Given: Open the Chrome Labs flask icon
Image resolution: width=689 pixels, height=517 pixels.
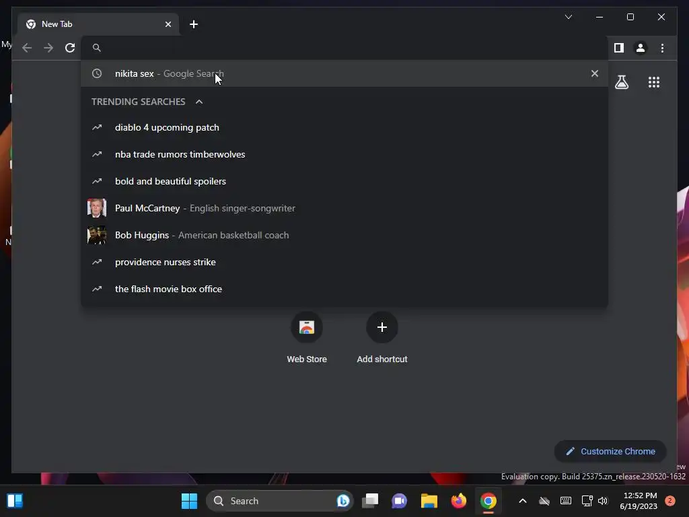Looking at the screenshot, I should pyautogui.click(x=621, y=82).
